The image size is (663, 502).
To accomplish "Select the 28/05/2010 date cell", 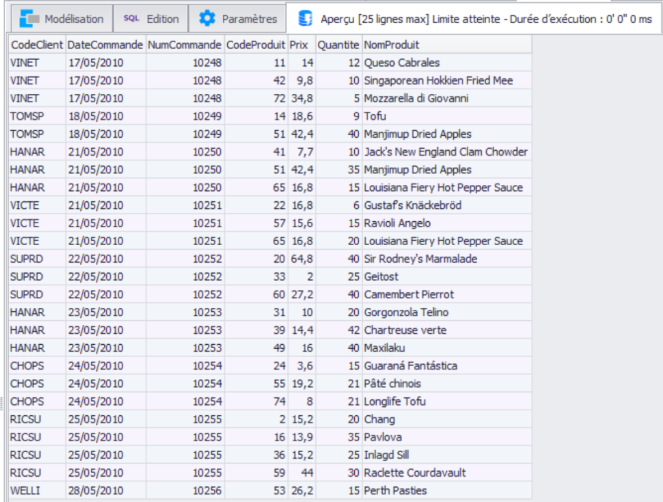I will click(106, 490).
